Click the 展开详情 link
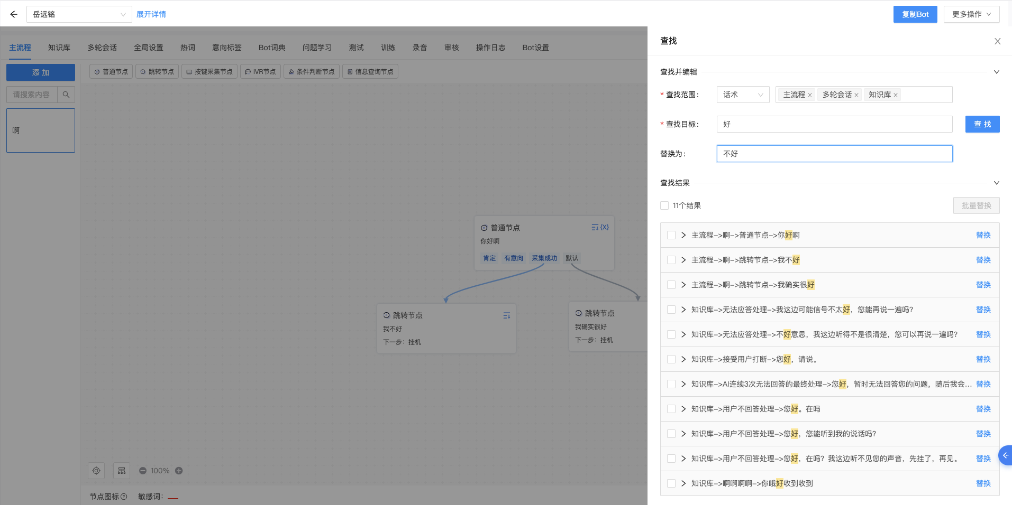 point(151,14)
